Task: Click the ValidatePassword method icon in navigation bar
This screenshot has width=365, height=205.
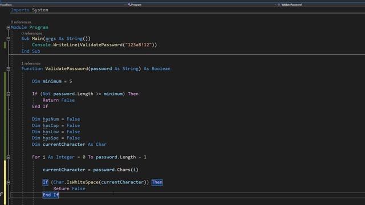Action: click(279, 5)
